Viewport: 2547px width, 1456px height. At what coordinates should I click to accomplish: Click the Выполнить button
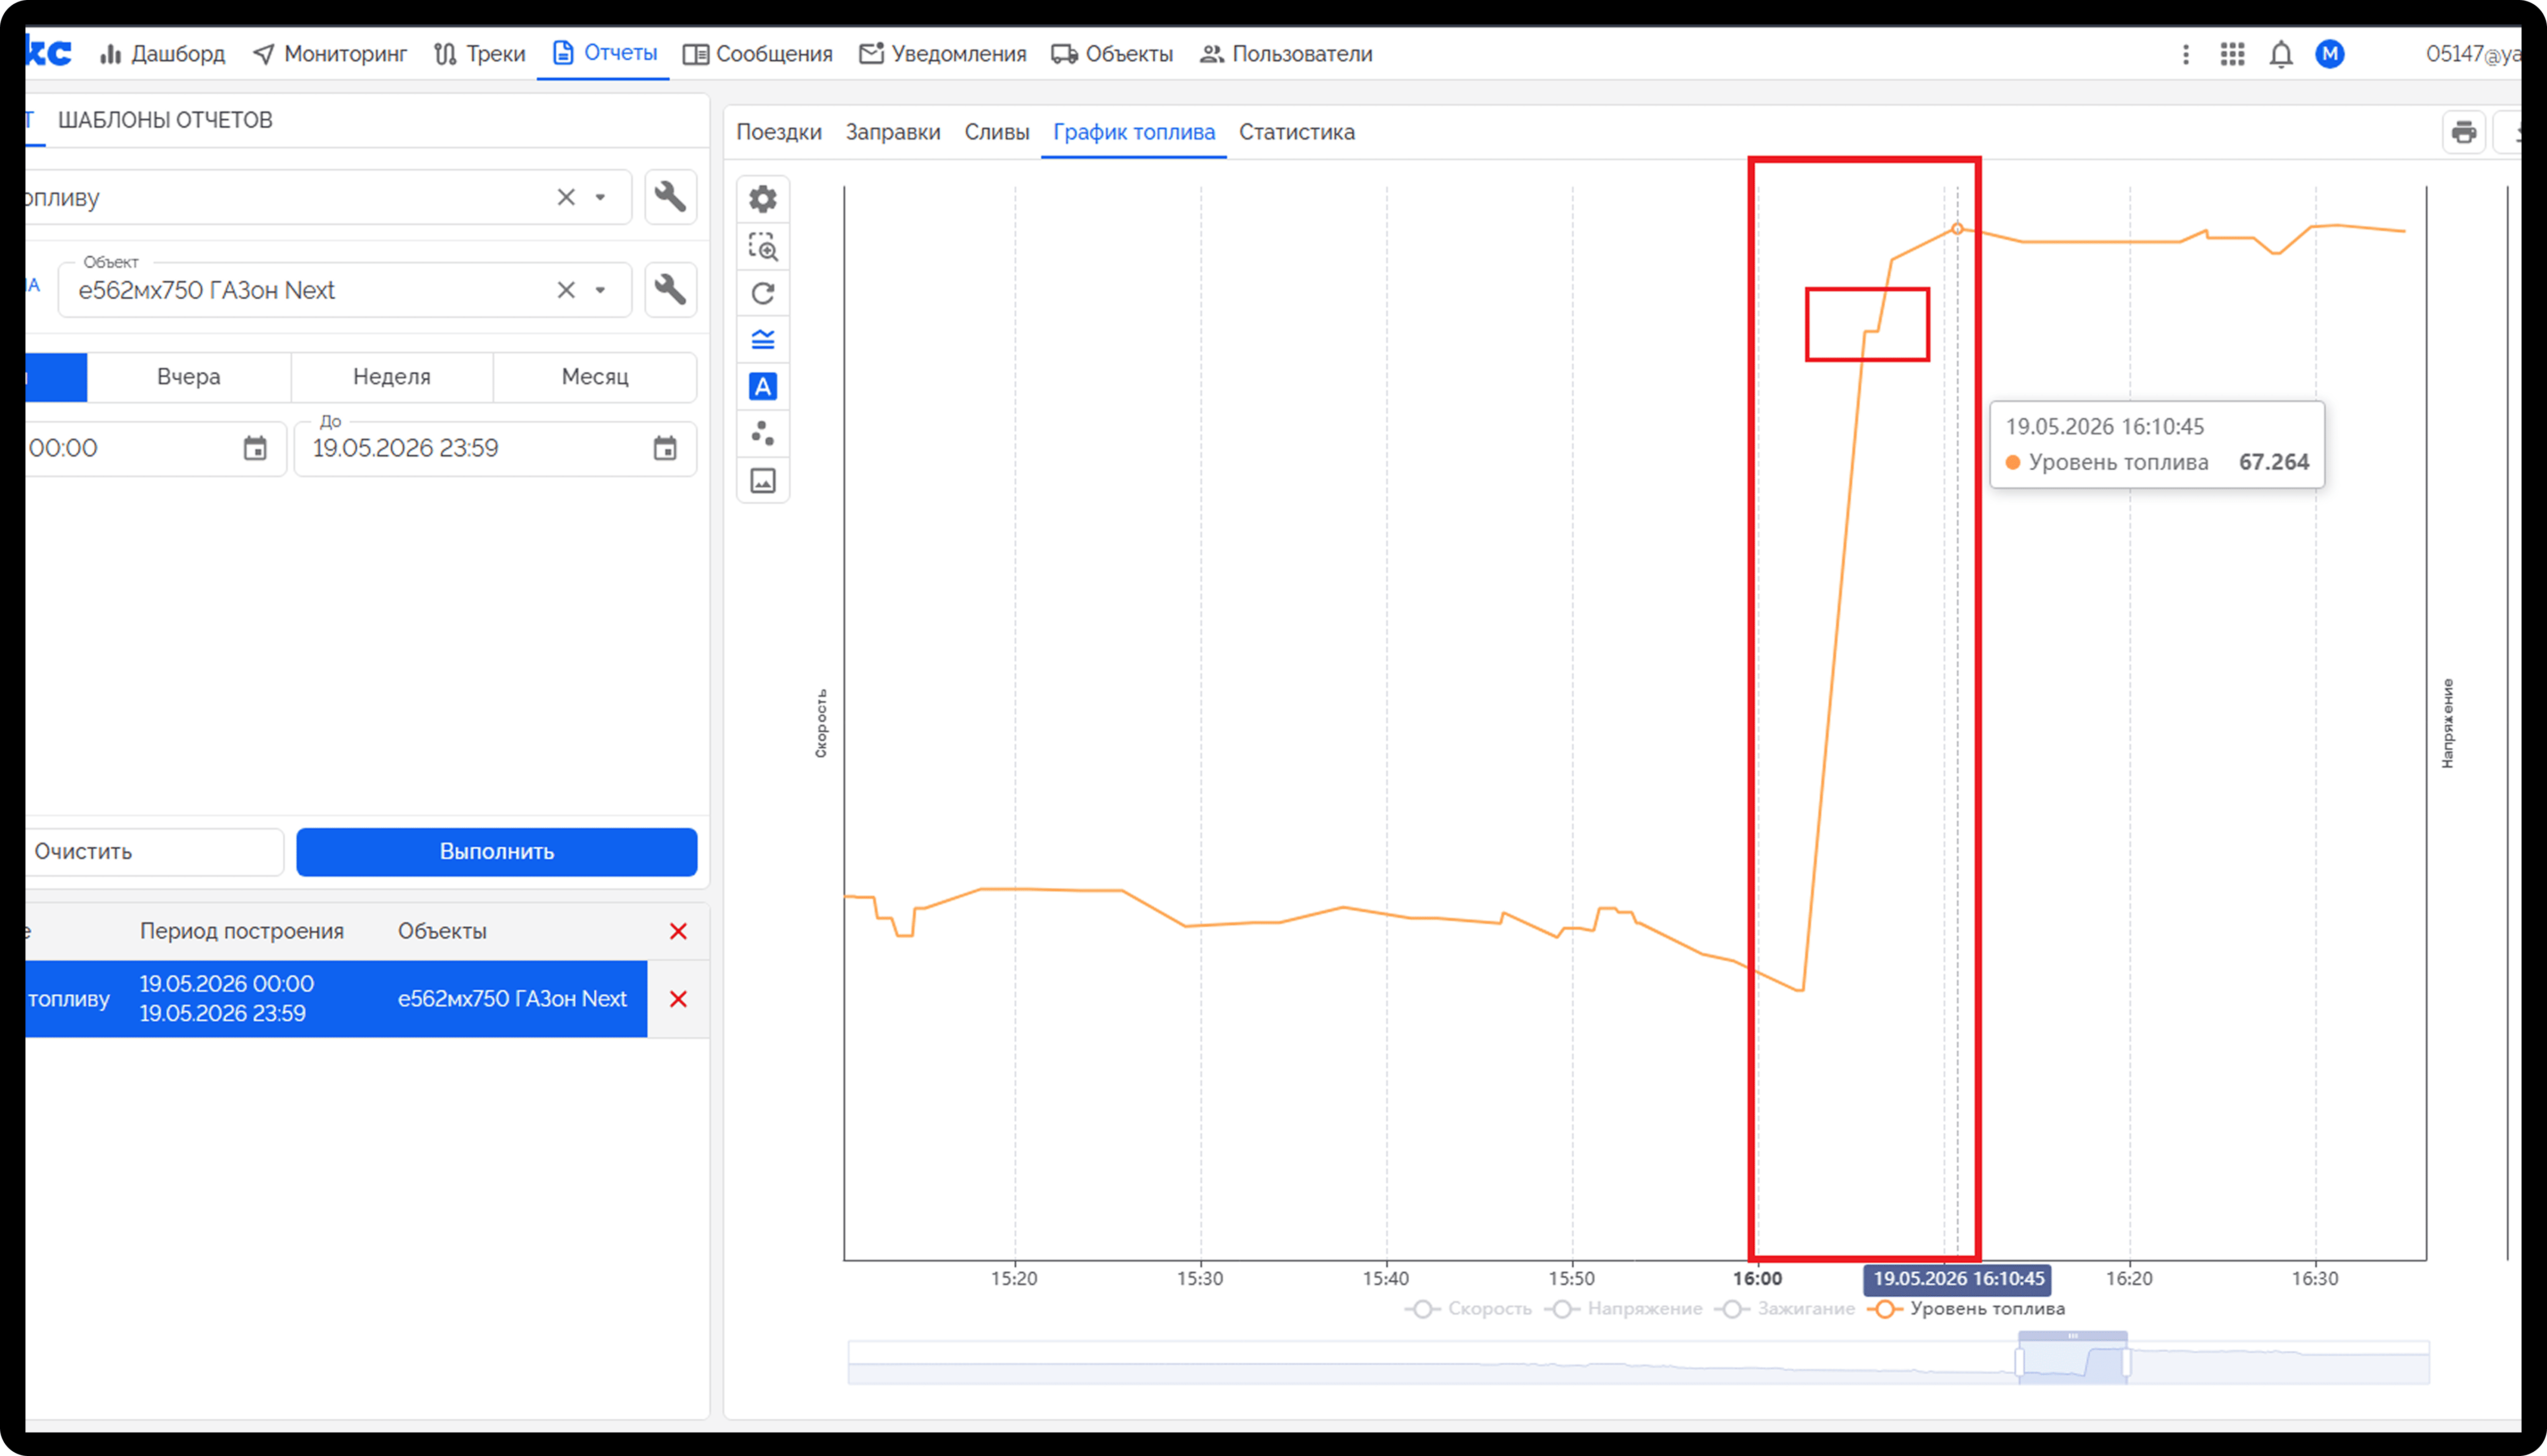[497, 852]
